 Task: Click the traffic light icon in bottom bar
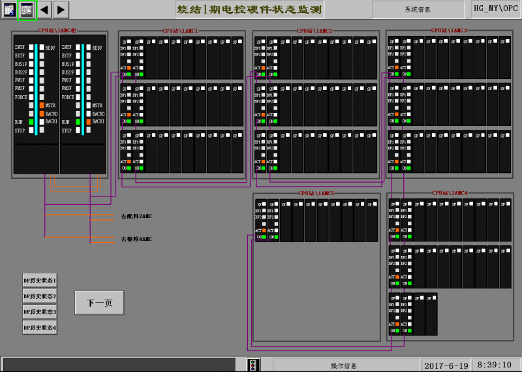point(254,365)
